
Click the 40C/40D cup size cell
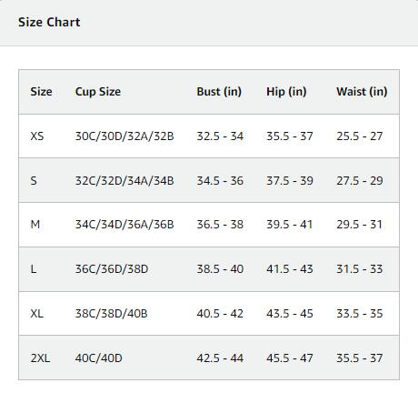tap(99, 358)
